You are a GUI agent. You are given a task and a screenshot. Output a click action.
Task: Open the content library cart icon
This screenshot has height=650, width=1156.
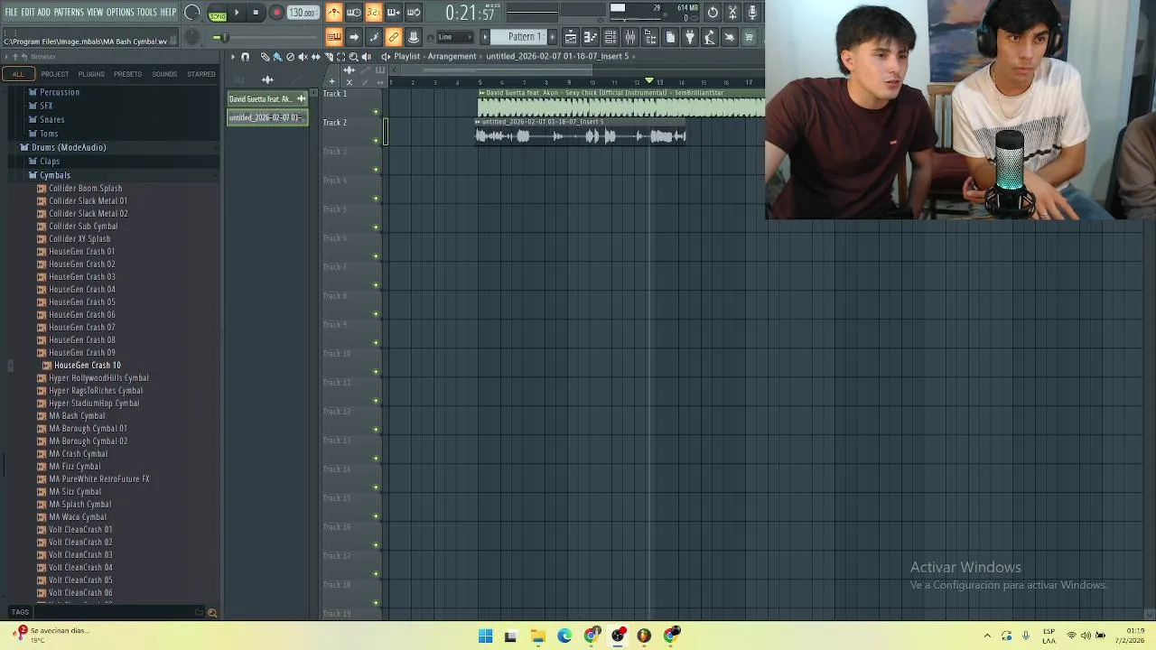coord(750,37)
